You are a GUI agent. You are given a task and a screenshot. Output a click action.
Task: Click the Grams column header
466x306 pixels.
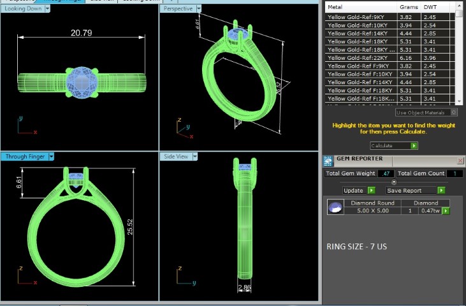click(409, 7)
